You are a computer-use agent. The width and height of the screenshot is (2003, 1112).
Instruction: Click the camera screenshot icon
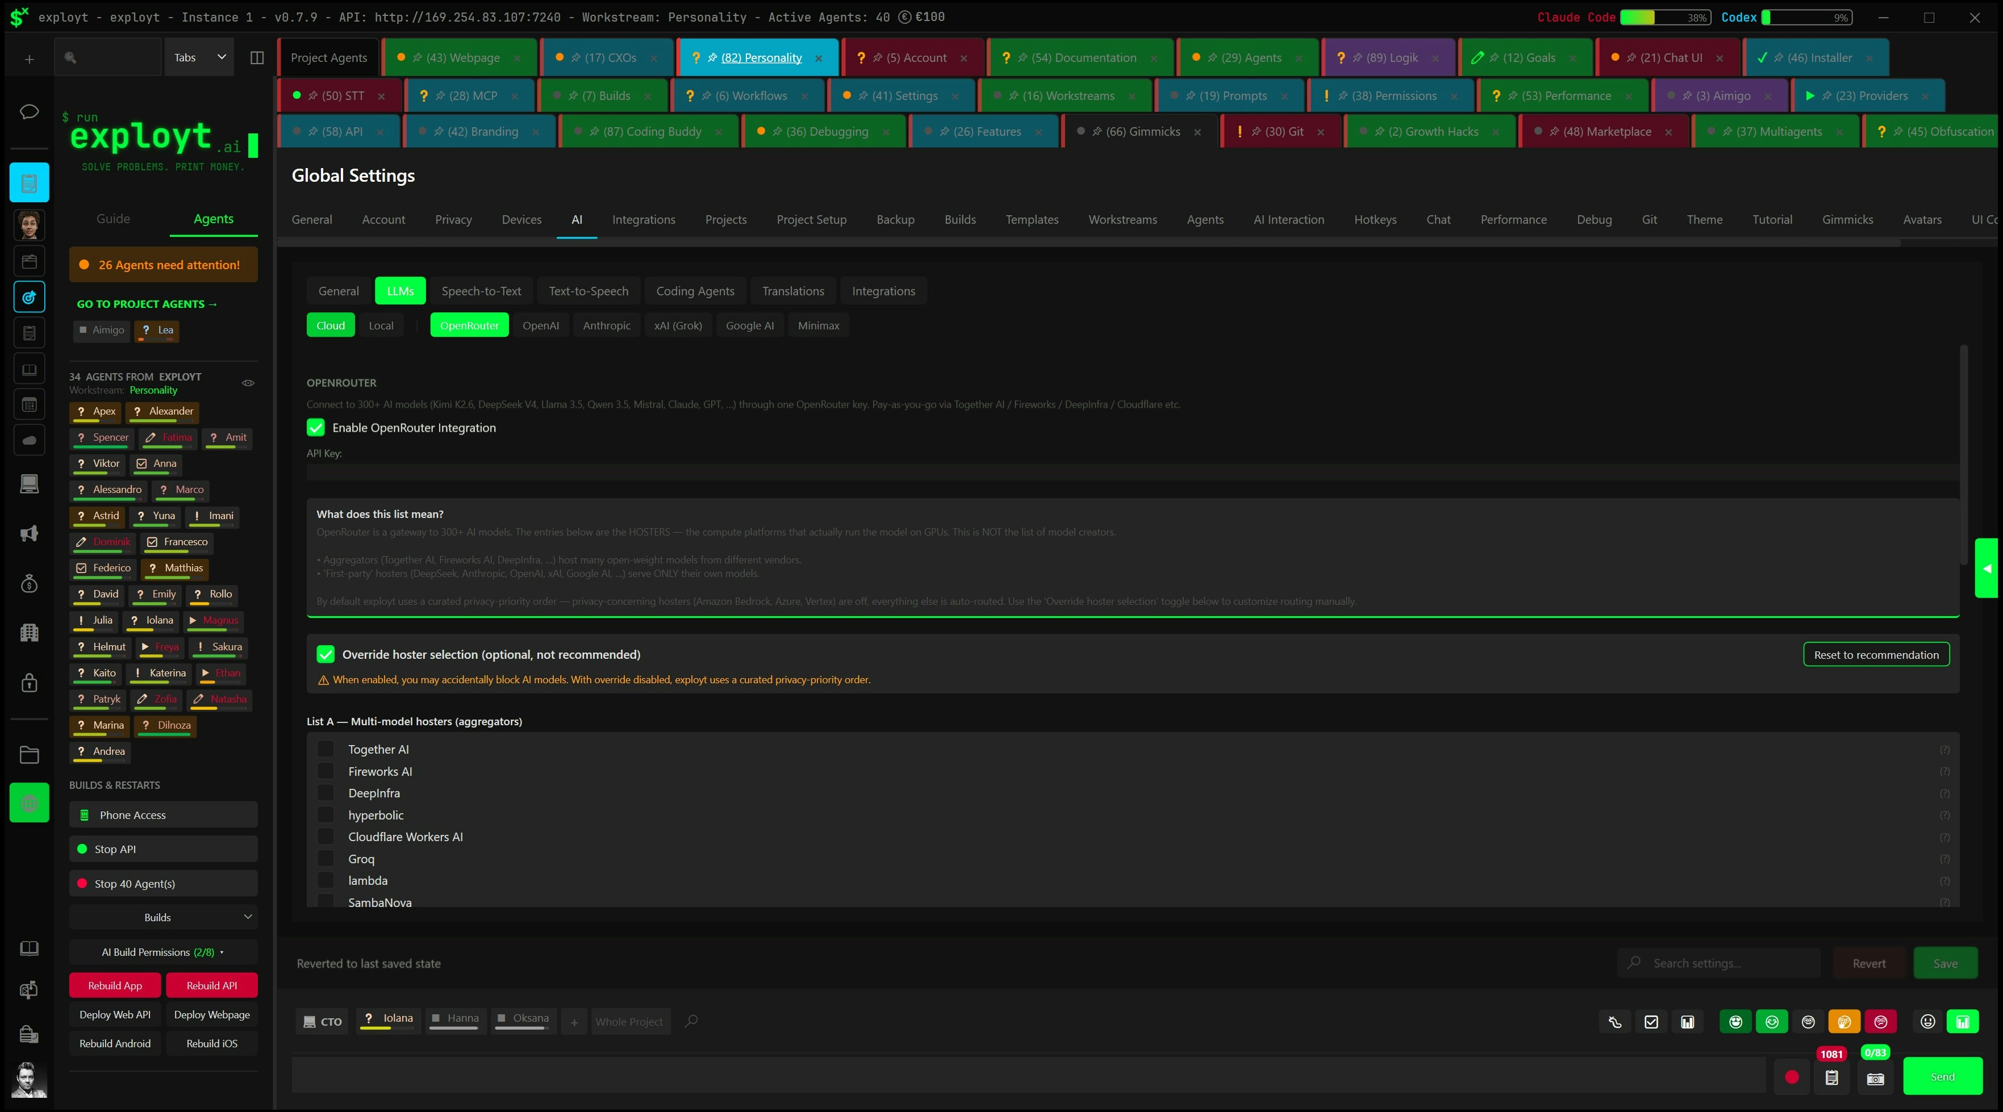point(1876,1078)
